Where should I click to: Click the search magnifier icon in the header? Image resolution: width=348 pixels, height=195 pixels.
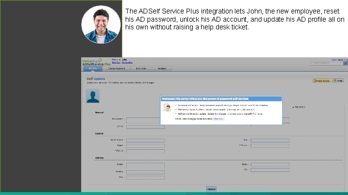pyautogui.click(x=346, y=63)
